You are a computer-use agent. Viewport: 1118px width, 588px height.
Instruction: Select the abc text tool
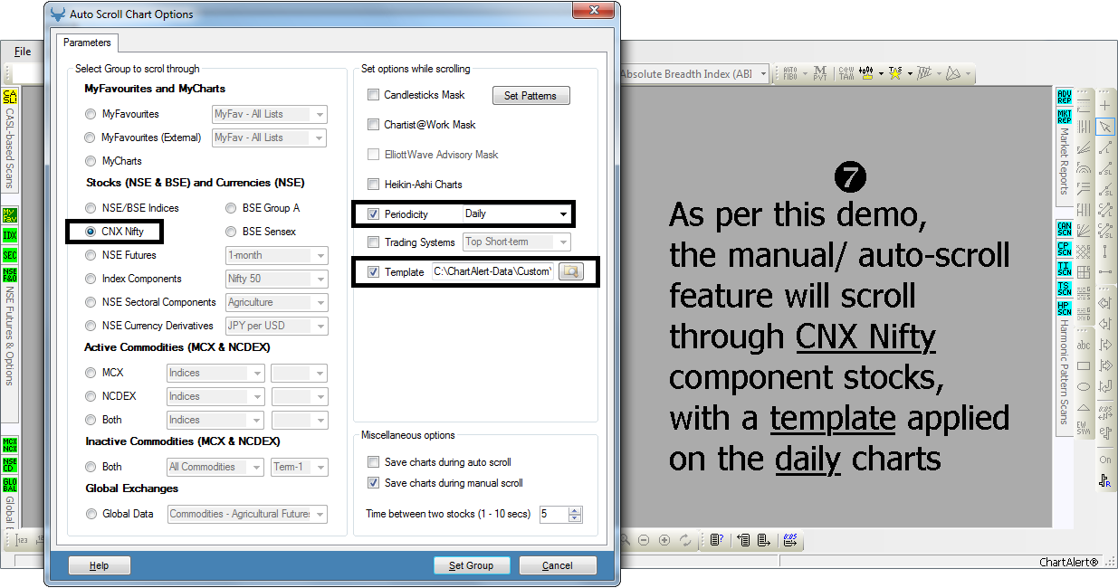pyautogui.click(x=1084, y=345)
